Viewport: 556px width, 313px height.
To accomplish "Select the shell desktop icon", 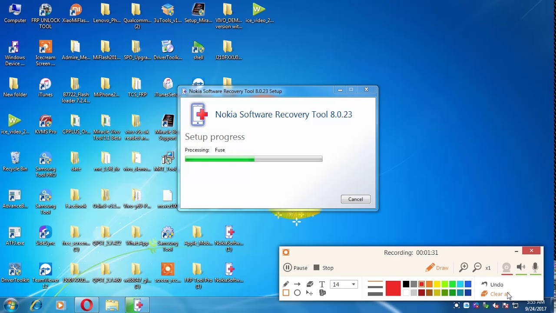I will [198, 50].
